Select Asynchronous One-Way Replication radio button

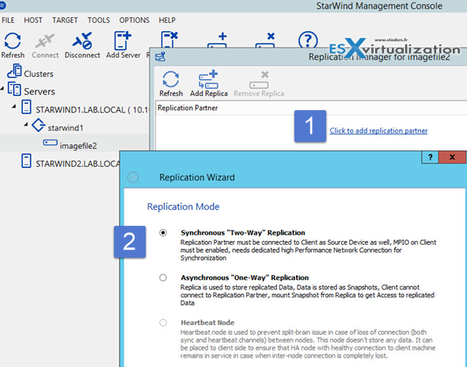pyautogui.click(x=163, y=277)
